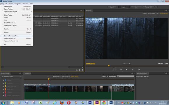Open the Marker menu
169x105 pixels.
click(11, 4)
